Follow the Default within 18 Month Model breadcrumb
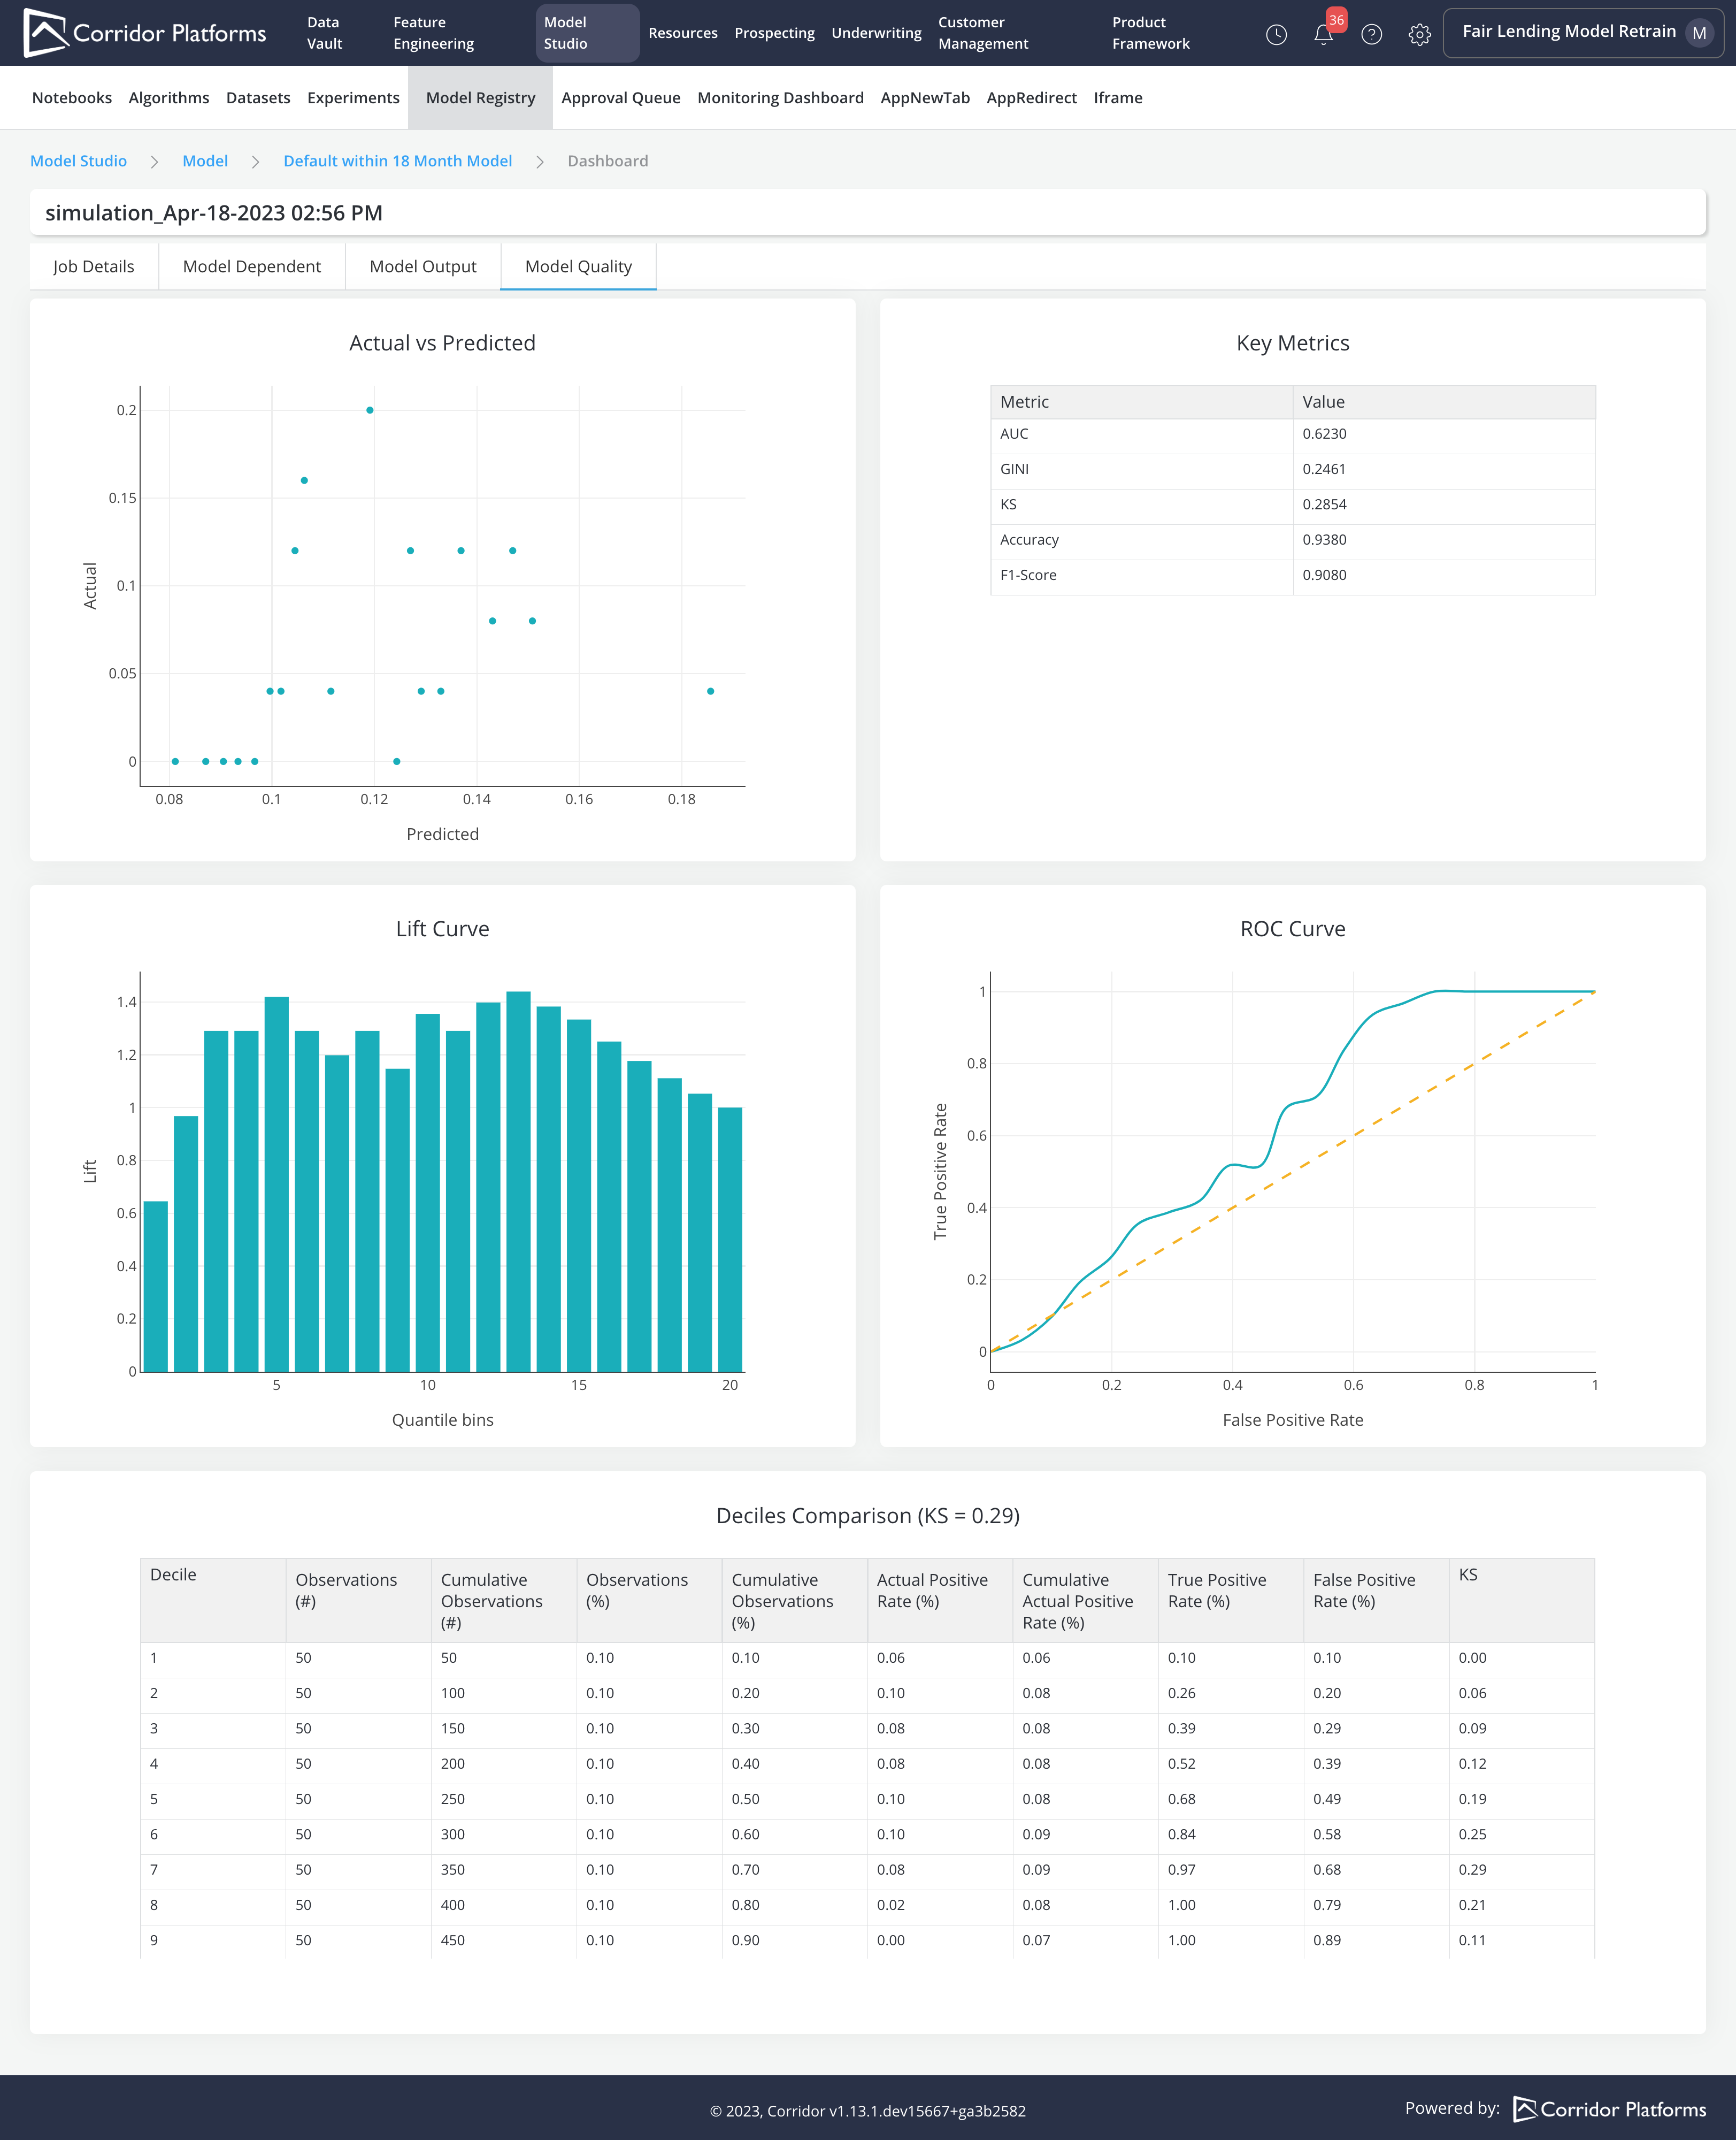 click(x=397, y=161)
